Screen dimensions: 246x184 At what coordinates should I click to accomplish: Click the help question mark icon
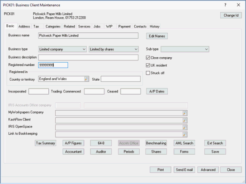tap(225, 5)
